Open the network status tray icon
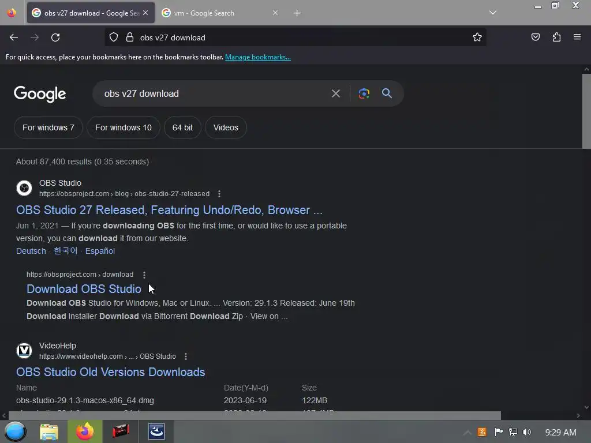 click(x=513, y=431)
